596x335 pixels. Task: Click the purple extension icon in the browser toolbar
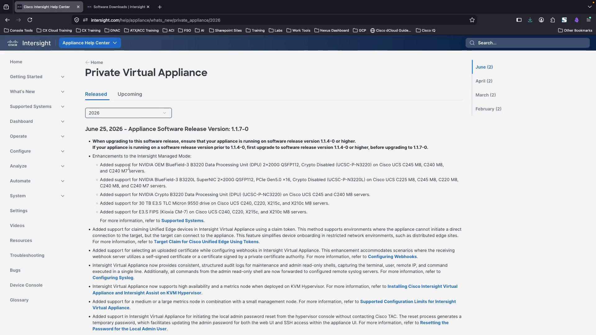click(x=576, y=20)
